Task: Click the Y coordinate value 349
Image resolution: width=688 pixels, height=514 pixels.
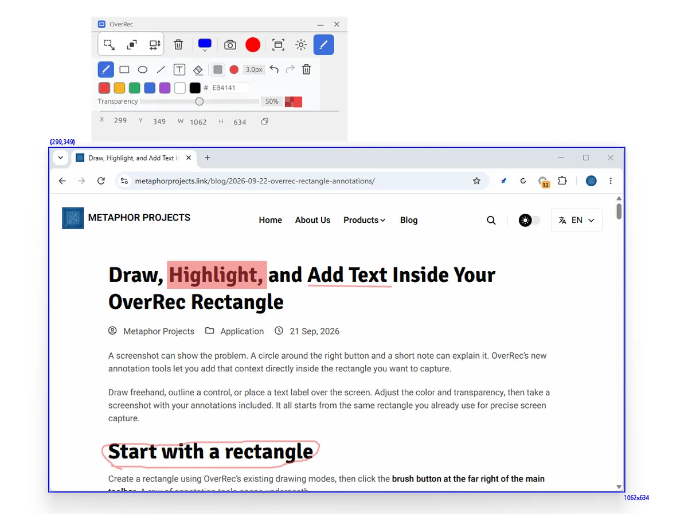Action: [159, 121]
